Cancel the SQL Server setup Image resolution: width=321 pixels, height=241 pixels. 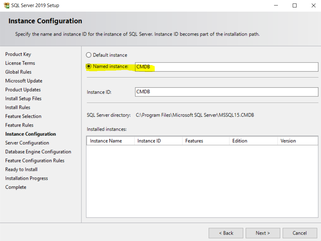pyautogui.click(x=300, y=233)
